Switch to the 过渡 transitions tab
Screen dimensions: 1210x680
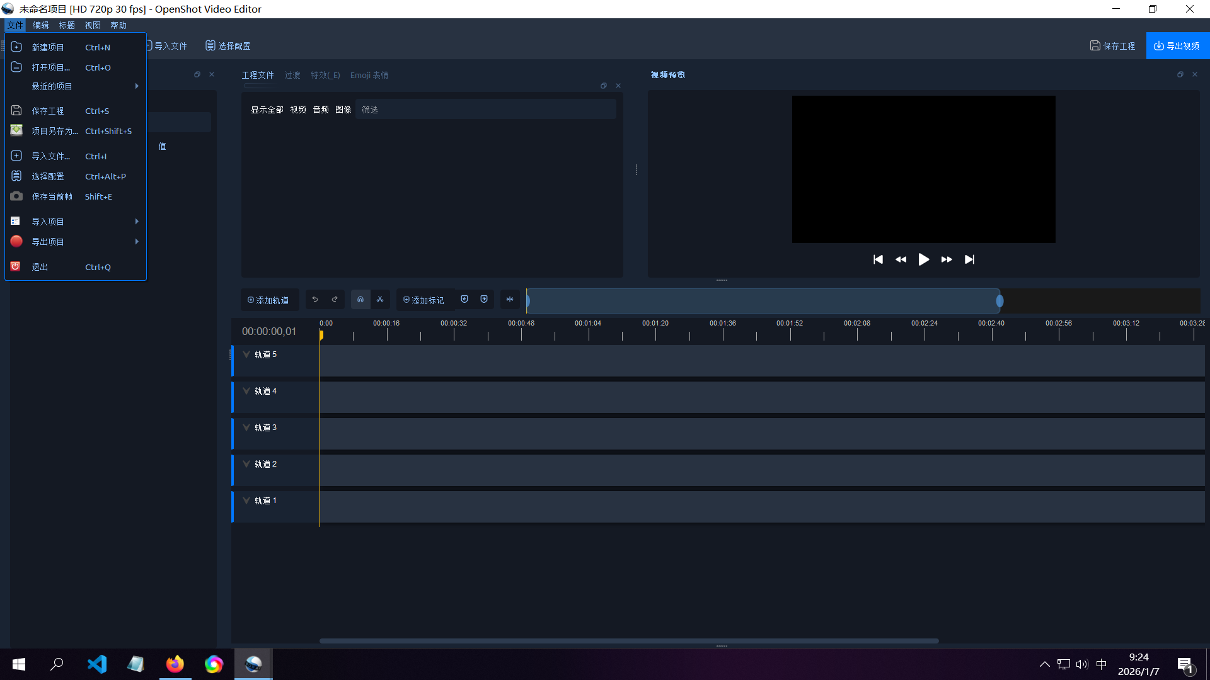point(291,75)
